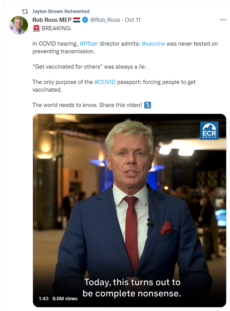Open the three-dot more options menu
The height and width of the screenshot is (311, 230).
(223, 20)
